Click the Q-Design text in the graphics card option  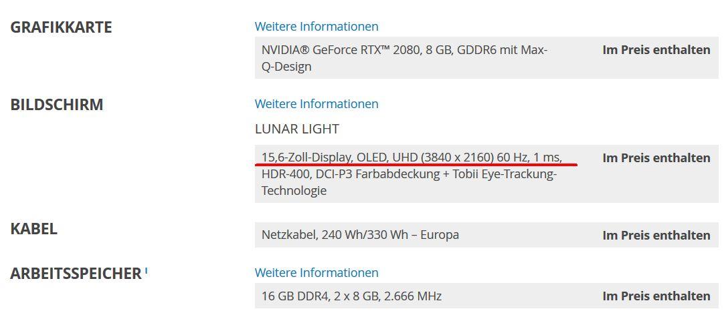286,67
